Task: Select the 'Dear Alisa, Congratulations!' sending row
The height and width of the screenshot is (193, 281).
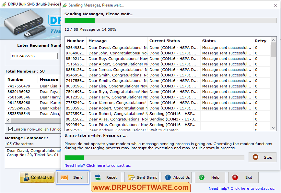Action: pyautogui.click(x=168, y=119)
